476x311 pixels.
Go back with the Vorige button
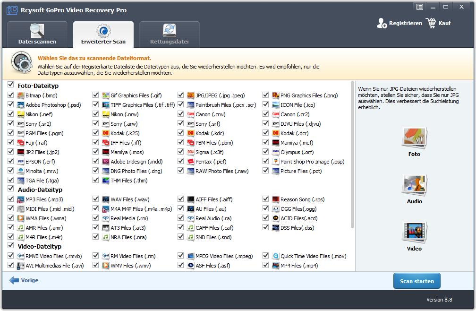click(24, 280)
